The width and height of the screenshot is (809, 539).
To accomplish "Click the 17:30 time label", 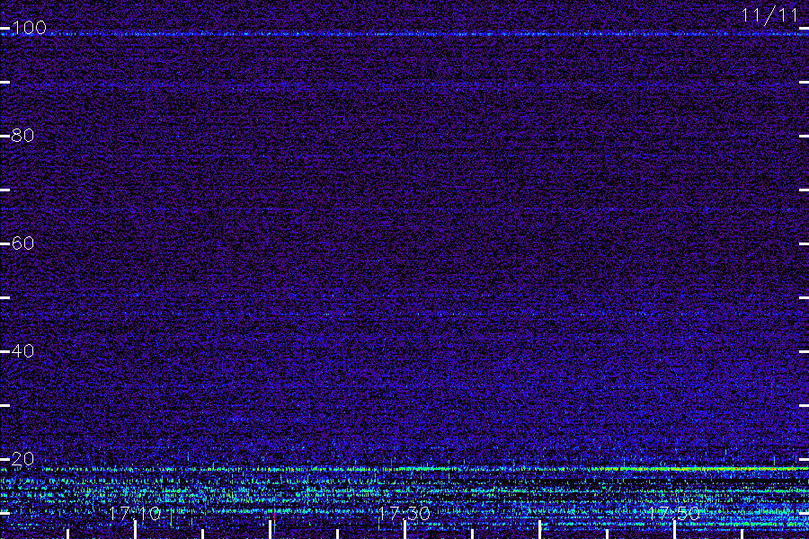I will pos(404,513).
